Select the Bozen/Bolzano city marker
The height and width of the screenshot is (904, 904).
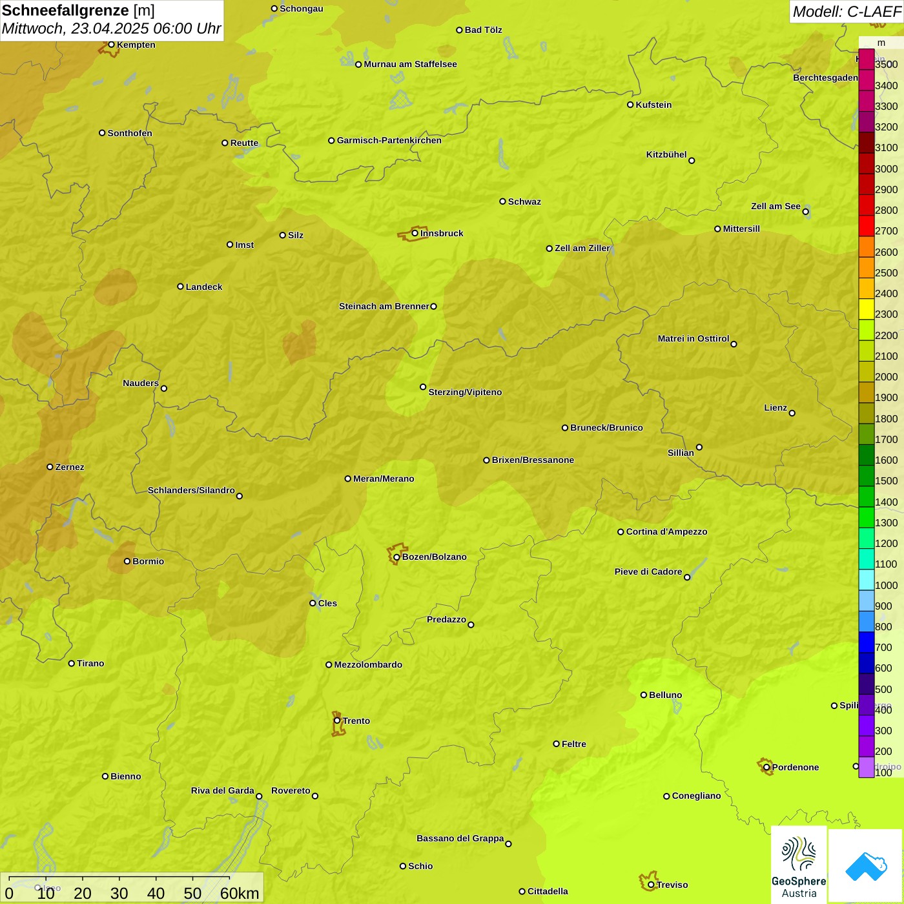[x=397, y=557]
